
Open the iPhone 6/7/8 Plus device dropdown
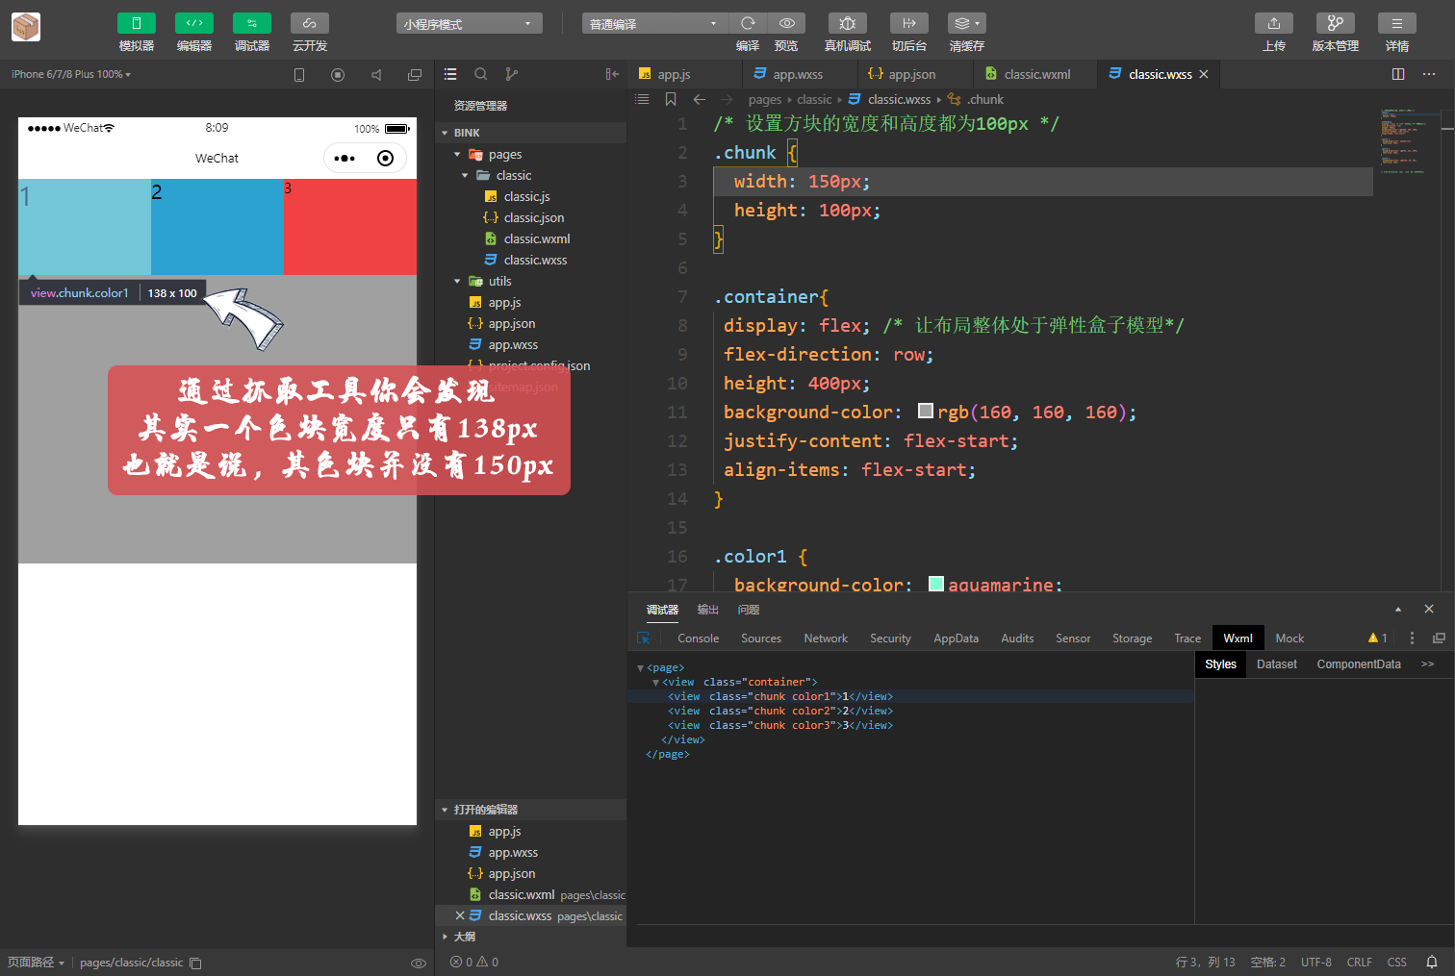pos(71,74)
